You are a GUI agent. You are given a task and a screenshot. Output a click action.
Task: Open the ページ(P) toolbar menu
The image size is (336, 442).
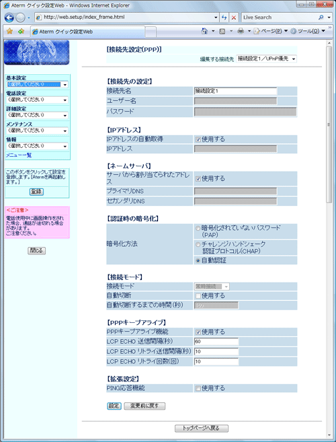[x=270, y=32]
